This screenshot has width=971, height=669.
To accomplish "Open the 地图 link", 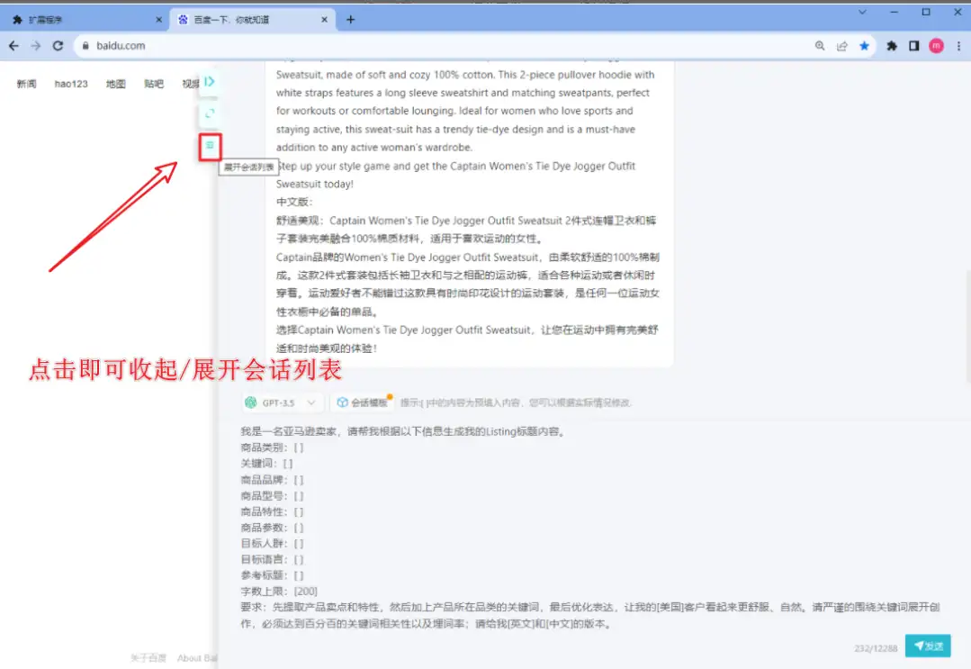I will [x=116, y=84].
